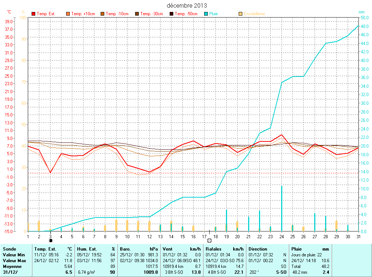Screen dimensions: 372x277
Task: Click the Jours de pluie: 22 entry
Action: [x=306, y=255]
